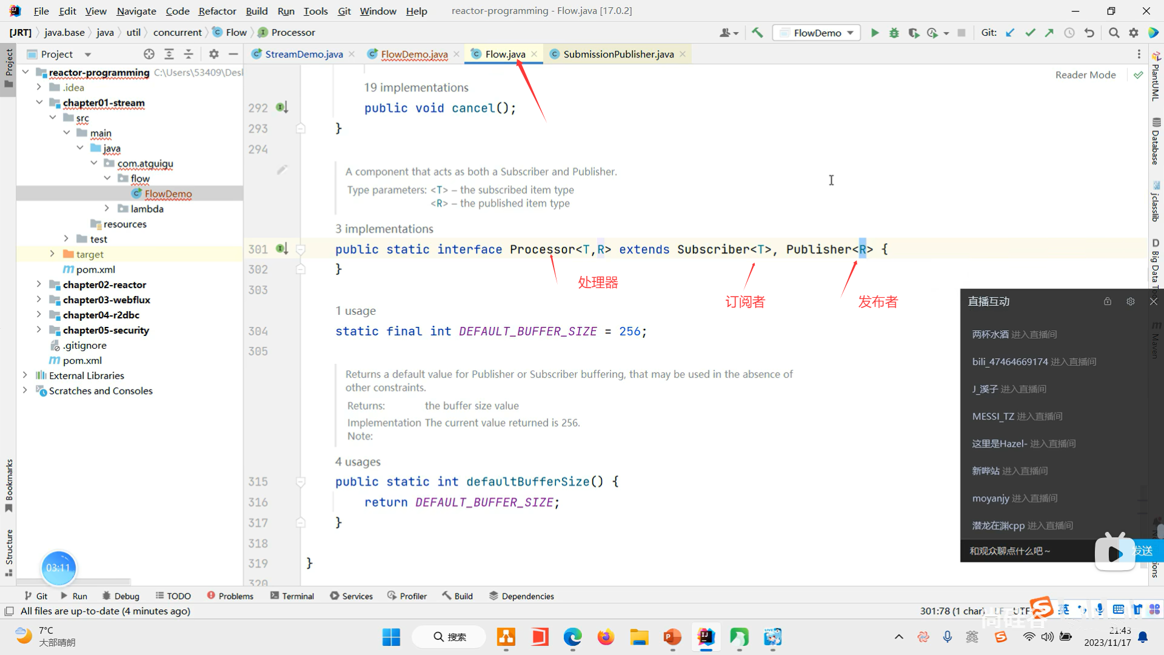Rollback changes with the undo arrow icon
This screenshot has width=1164, height=655.
click(x=1089, y=33)
